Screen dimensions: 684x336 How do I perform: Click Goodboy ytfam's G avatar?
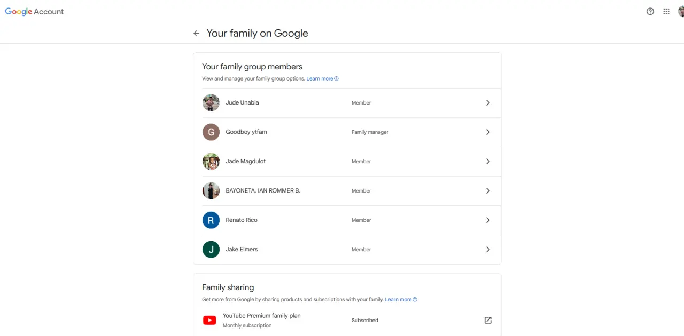coord(211,132)
